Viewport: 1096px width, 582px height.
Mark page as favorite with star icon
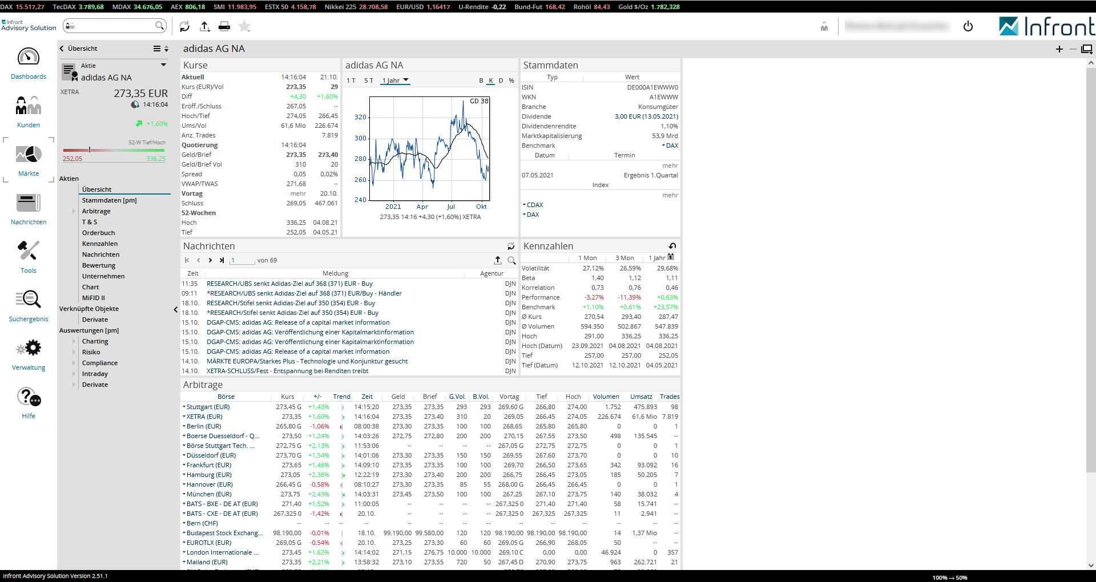[245, 26]
